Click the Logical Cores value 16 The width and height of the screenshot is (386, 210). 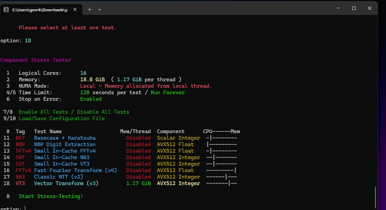pos(83,73)
